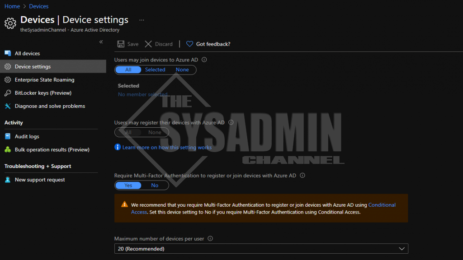This screenshot has width=463, height=260.
Task: Open Maximum number of devices per user dropdown
Action: pyautogui.click(x=261, y=249)
